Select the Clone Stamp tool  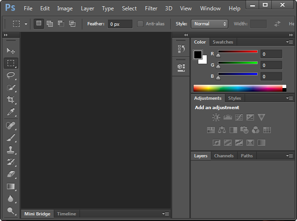[11, 150]
